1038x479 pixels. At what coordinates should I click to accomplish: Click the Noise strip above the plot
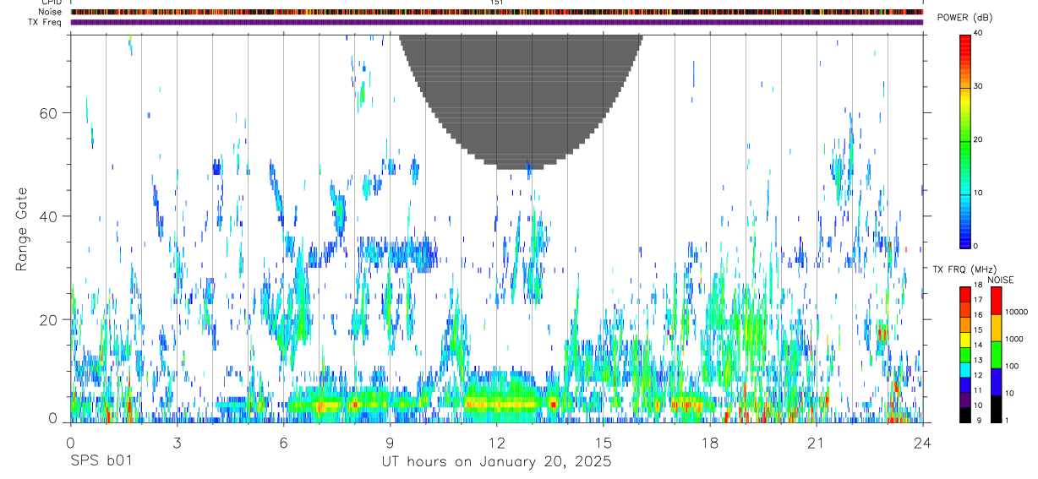click(x=496, y=12)
